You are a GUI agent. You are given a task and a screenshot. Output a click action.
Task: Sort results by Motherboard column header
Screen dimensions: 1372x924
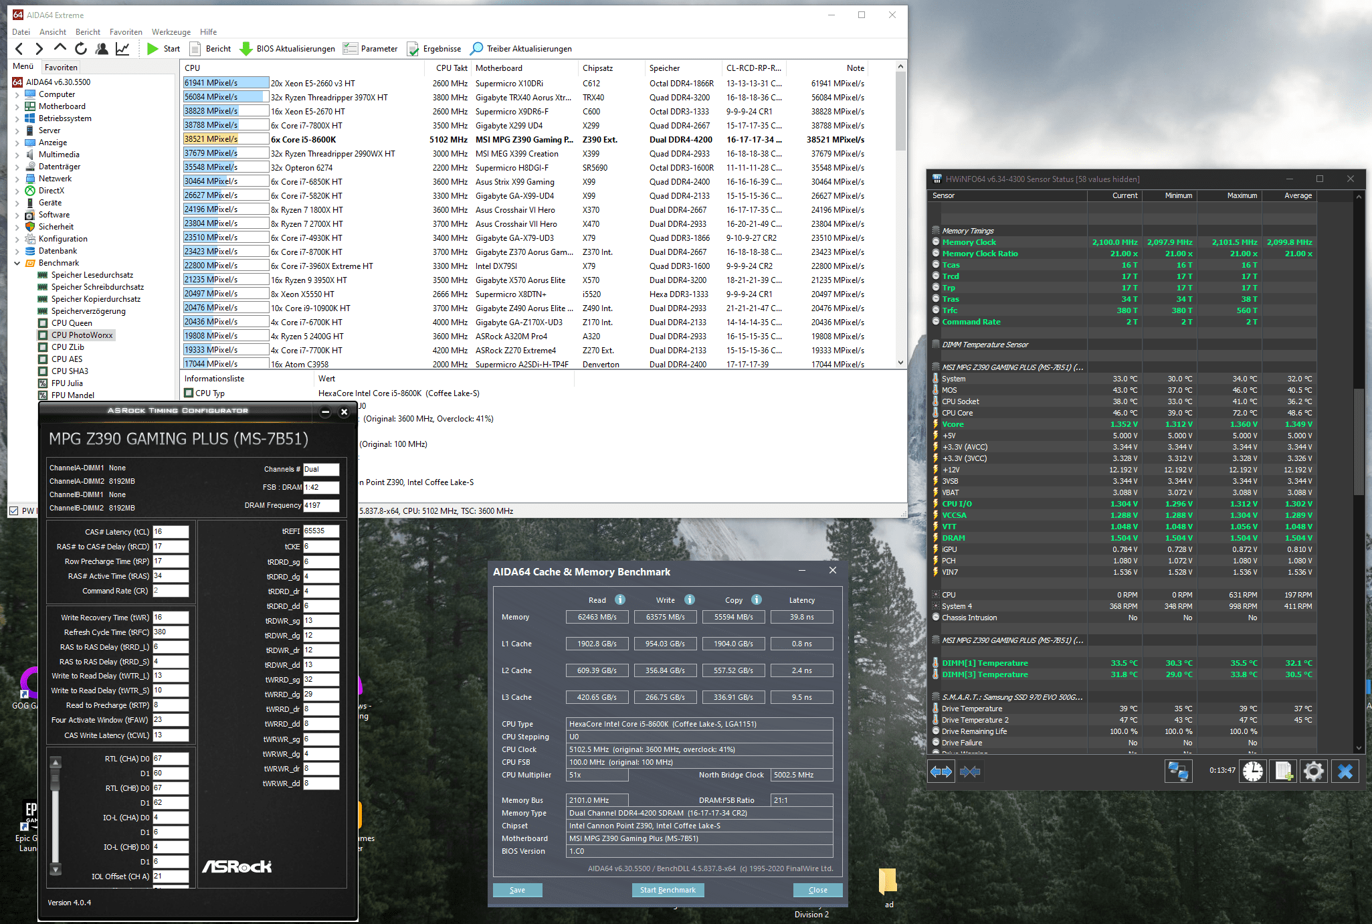click(498, 68)
